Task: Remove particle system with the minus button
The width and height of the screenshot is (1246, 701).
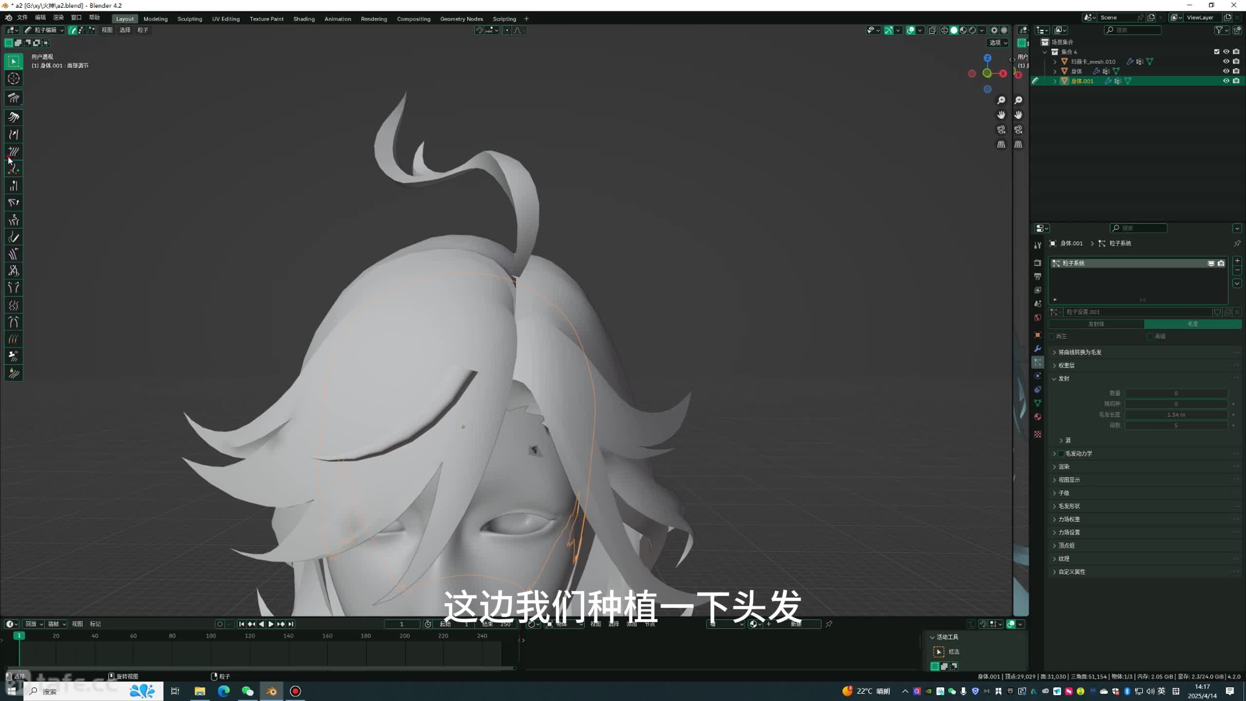Action: point(1237,271)
